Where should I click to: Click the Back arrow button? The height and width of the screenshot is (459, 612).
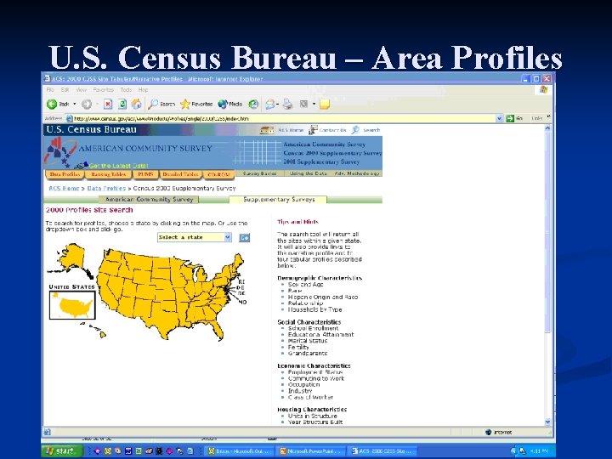point(52,104)
